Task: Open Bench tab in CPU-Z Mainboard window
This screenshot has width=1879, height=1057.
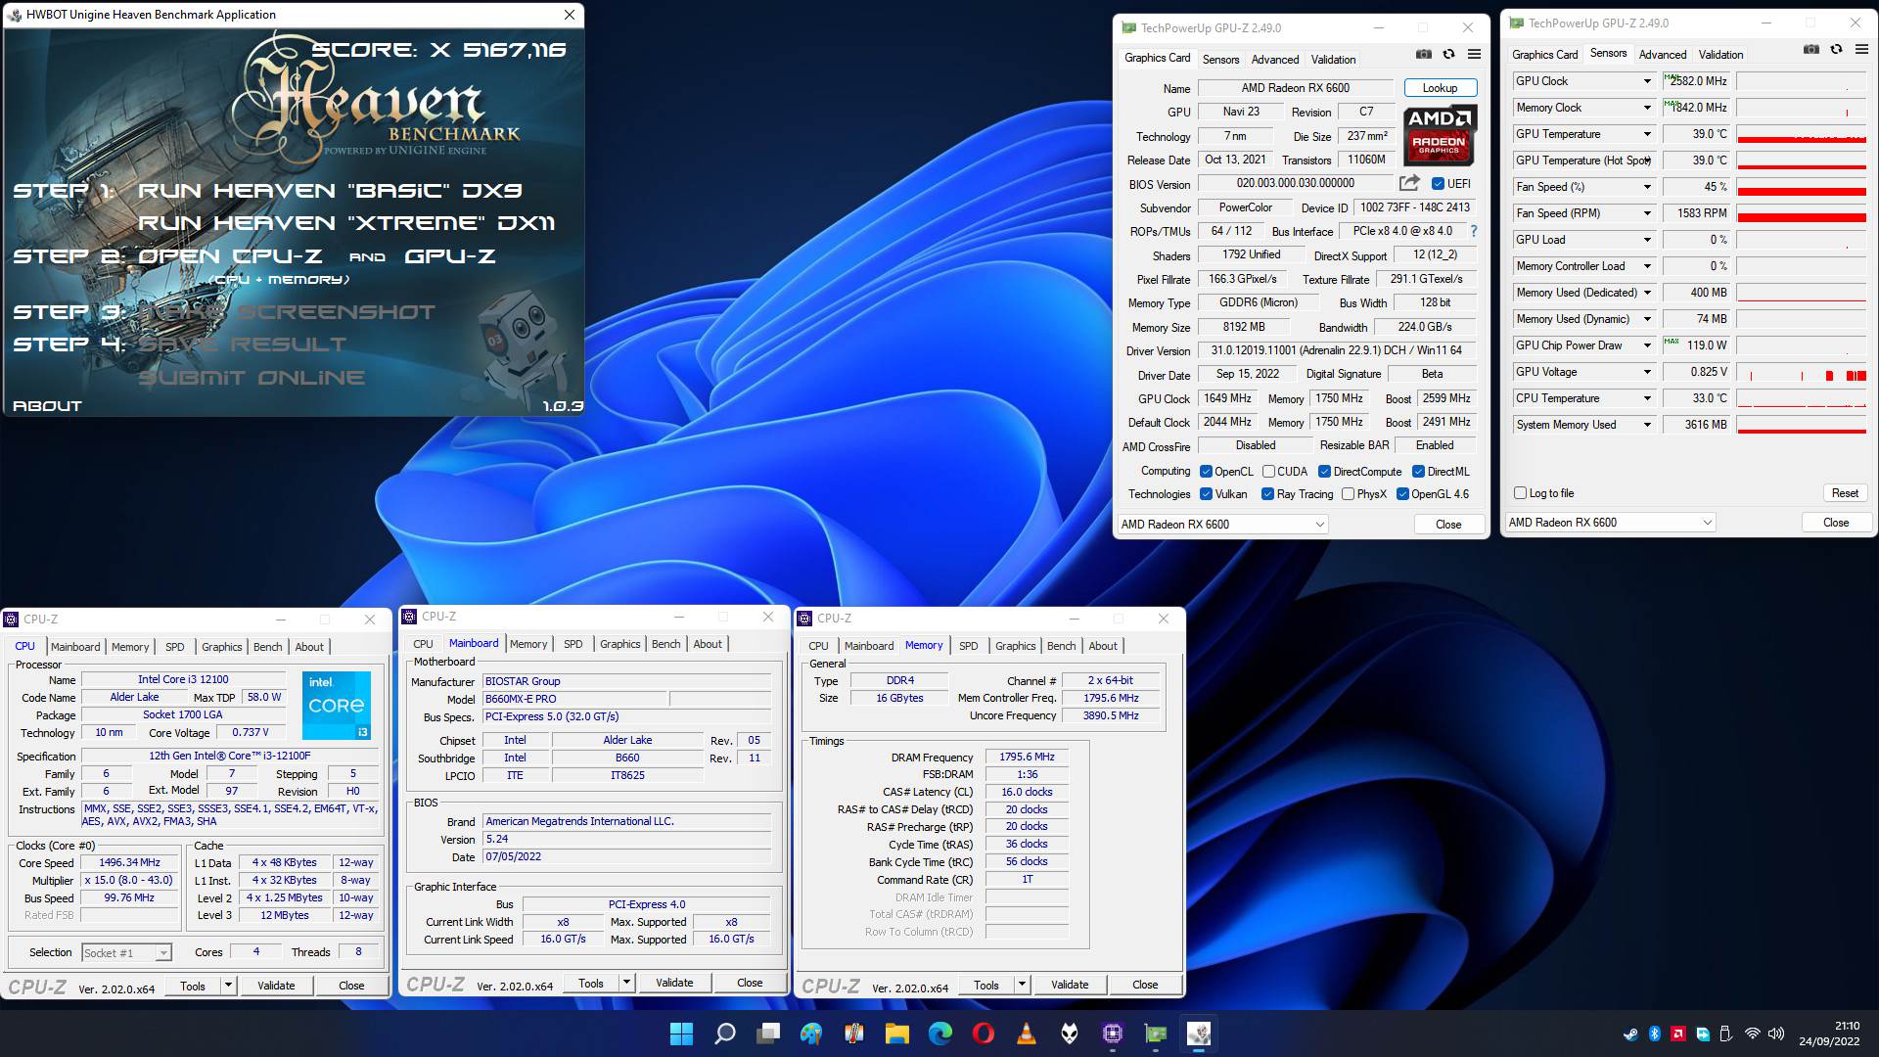Action: (x=665, y=644)
